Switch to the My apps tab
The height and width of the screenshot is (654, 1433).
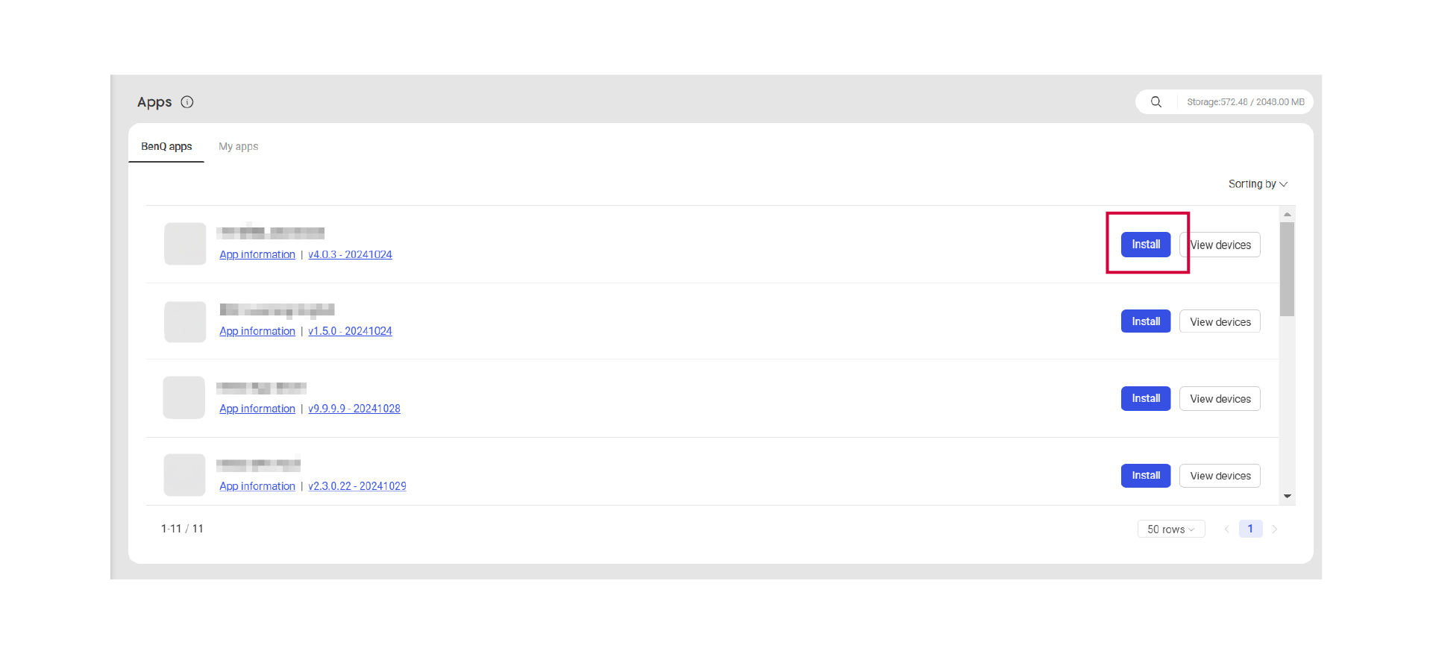[238, 147]
